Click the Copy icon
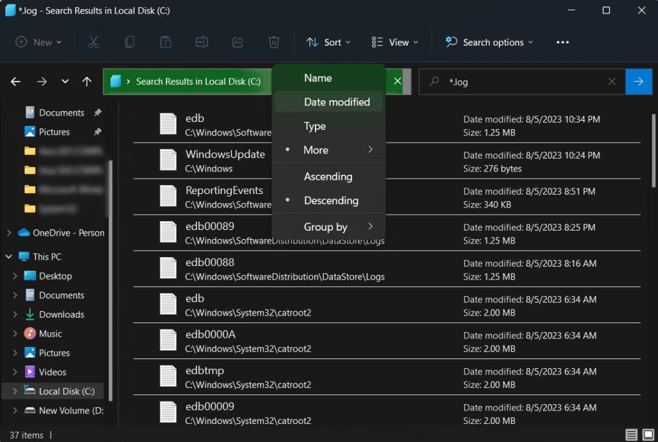 [129, 42]
